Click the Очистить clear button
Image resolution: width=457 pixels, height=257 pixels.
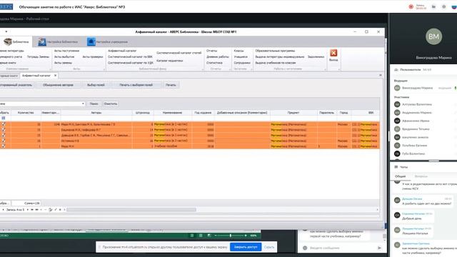pos(111,104)
